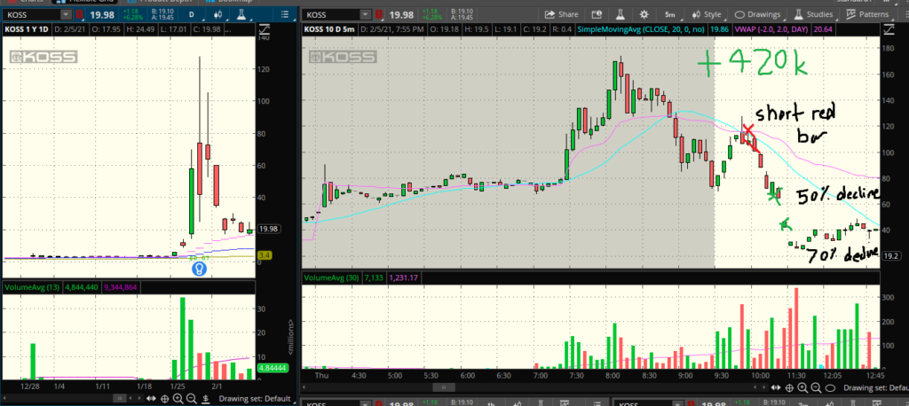The width and height of the screenshot is (909, 406).
Task: Select the oval drawing tool under 5m chart
Action: pos(831,387)
